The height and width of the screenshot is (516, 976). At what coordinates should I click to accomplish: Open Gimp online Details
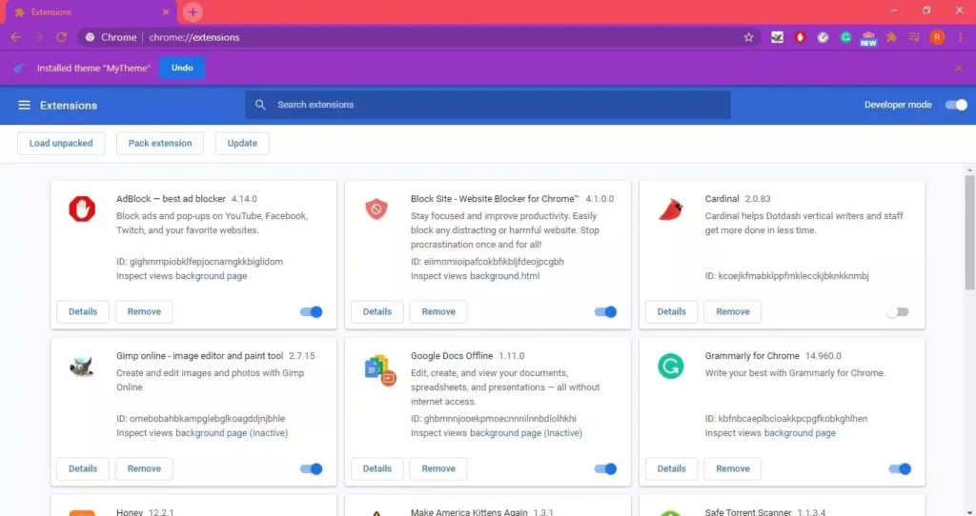(x=83, y=468)
